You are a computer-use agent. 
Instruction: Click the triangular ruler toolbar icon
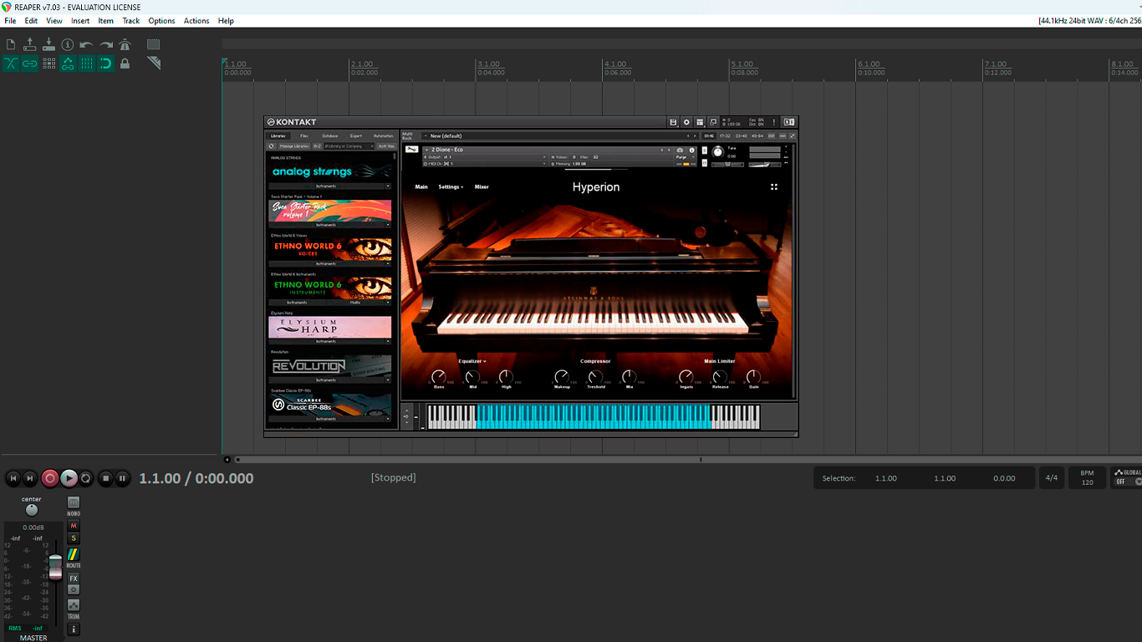(153, 64)
